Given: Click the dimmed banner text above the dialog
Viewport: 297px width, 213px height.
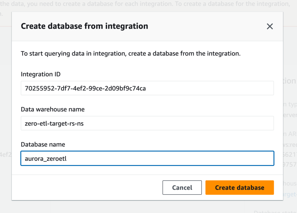Looking at the screenshot, I should click(x=145, y=4).
